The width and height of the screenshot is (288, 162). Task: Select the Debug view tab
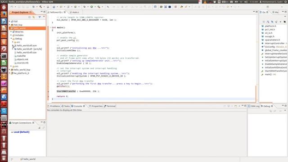coord(267,106)
